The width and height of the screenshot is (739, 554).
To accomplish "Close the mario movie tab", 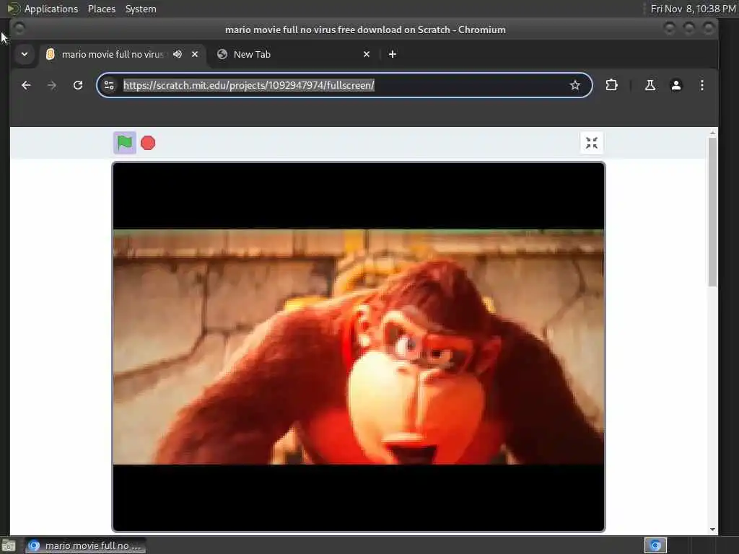I will pyautogui.click(x=195, y=54).
